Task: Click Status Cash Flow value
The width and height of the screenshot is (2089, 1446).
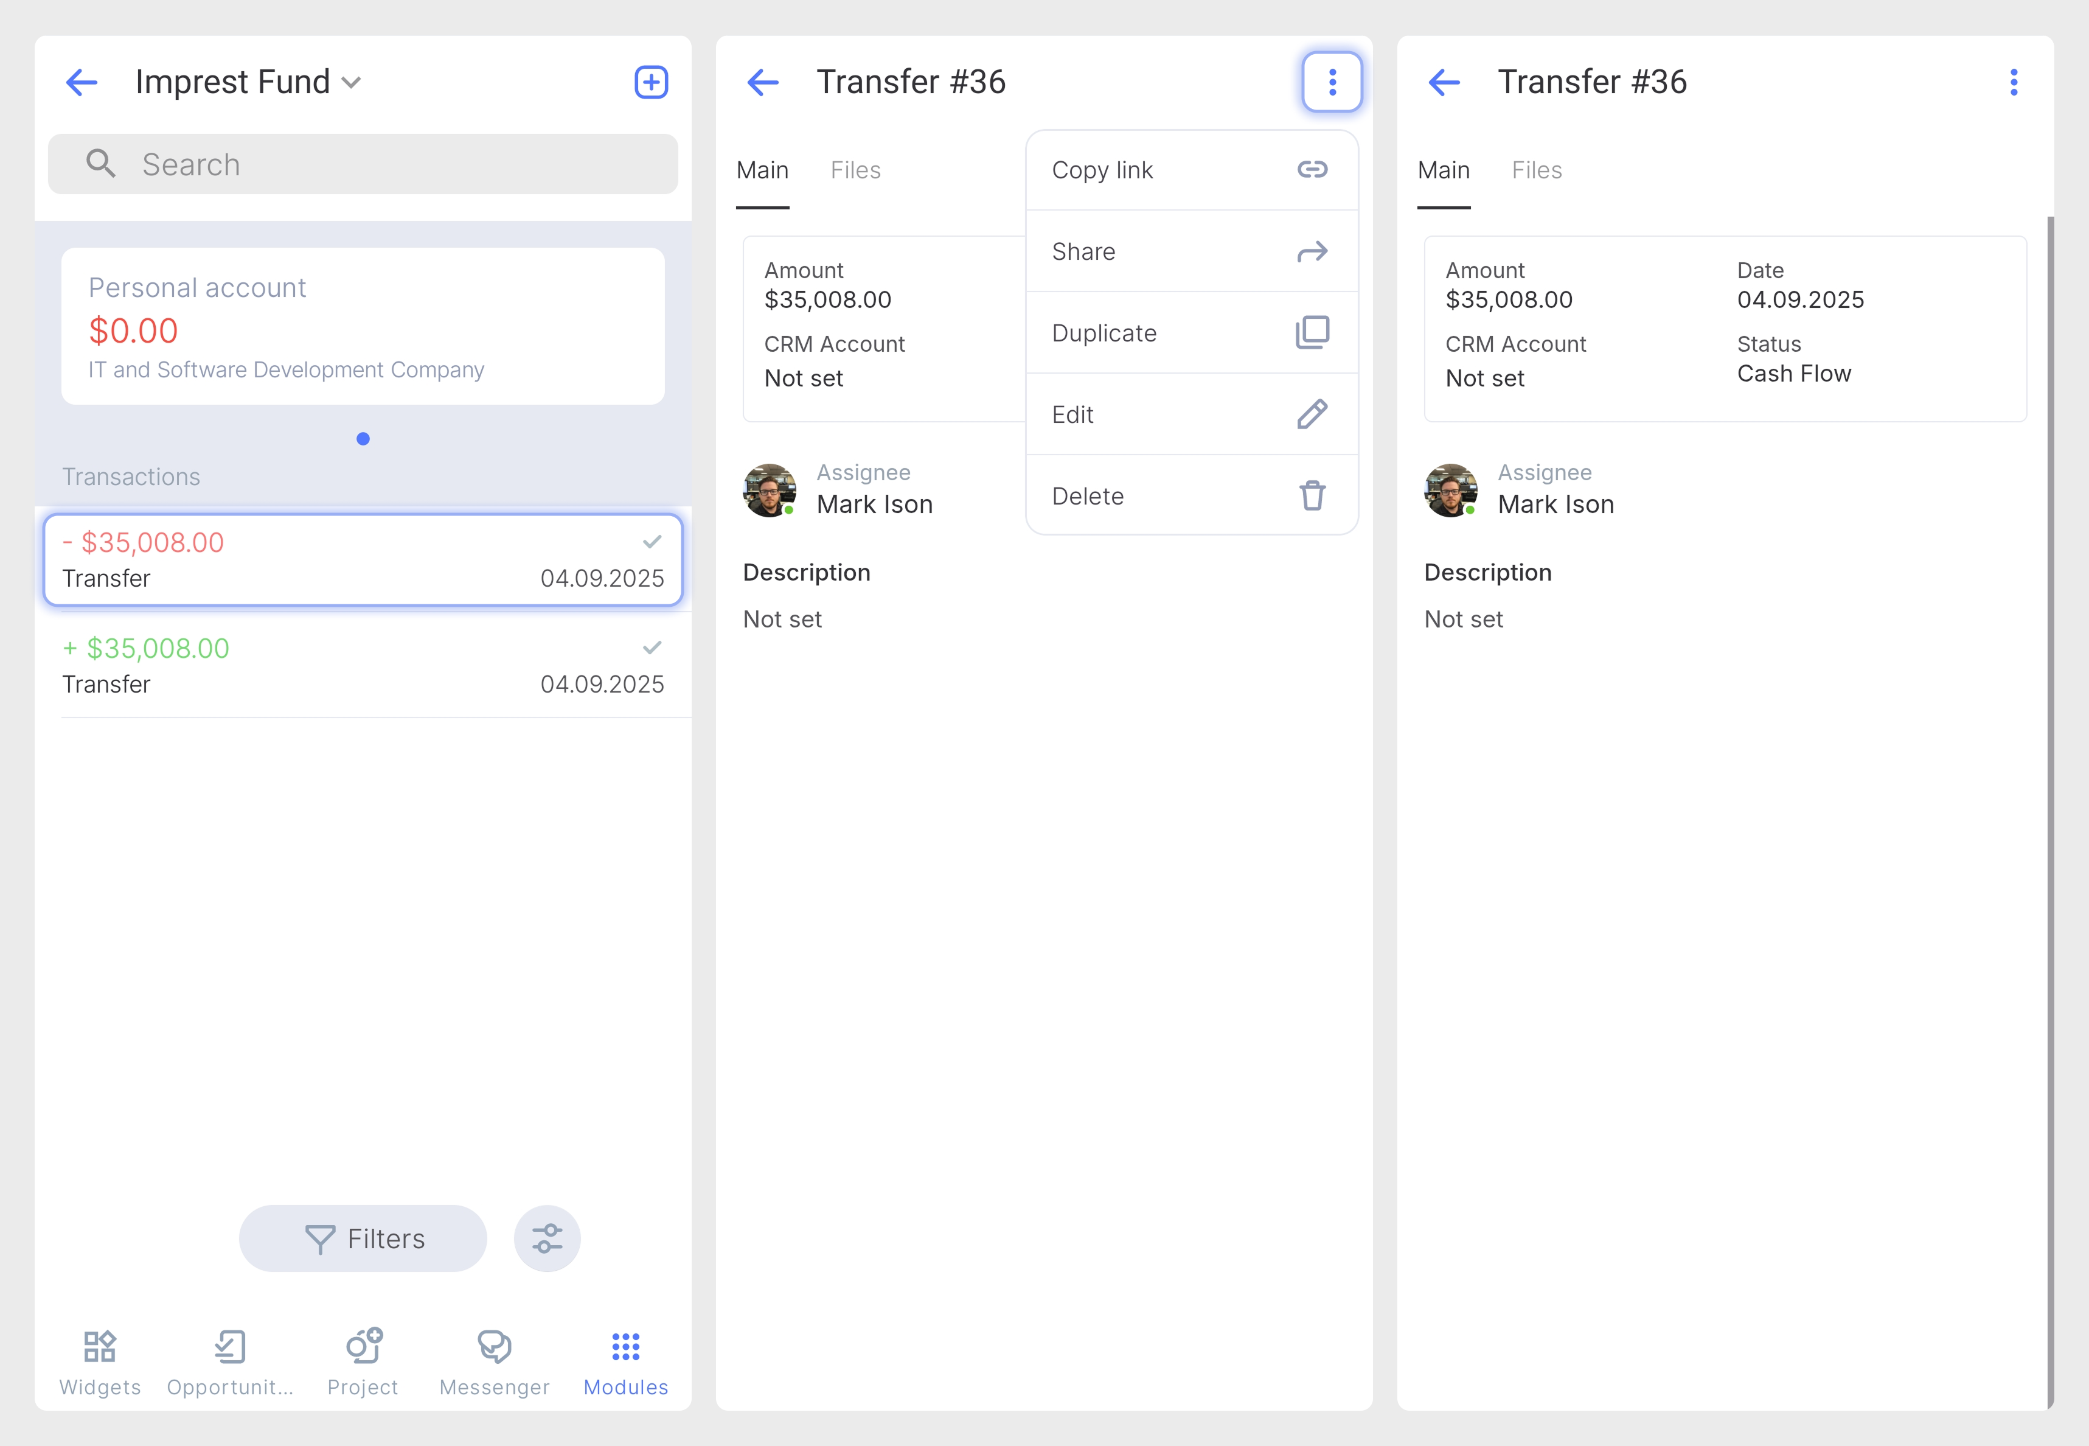Action: 1794,373
